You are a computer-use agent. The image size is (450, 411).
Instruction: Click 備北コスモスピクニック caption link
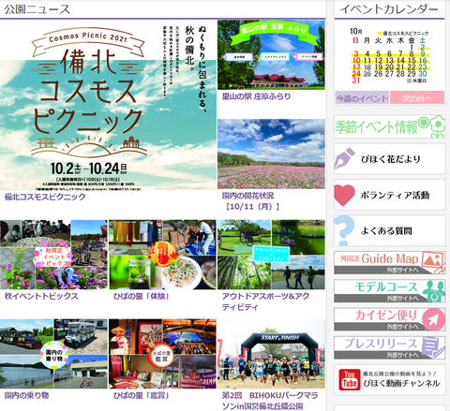point(45,197)
